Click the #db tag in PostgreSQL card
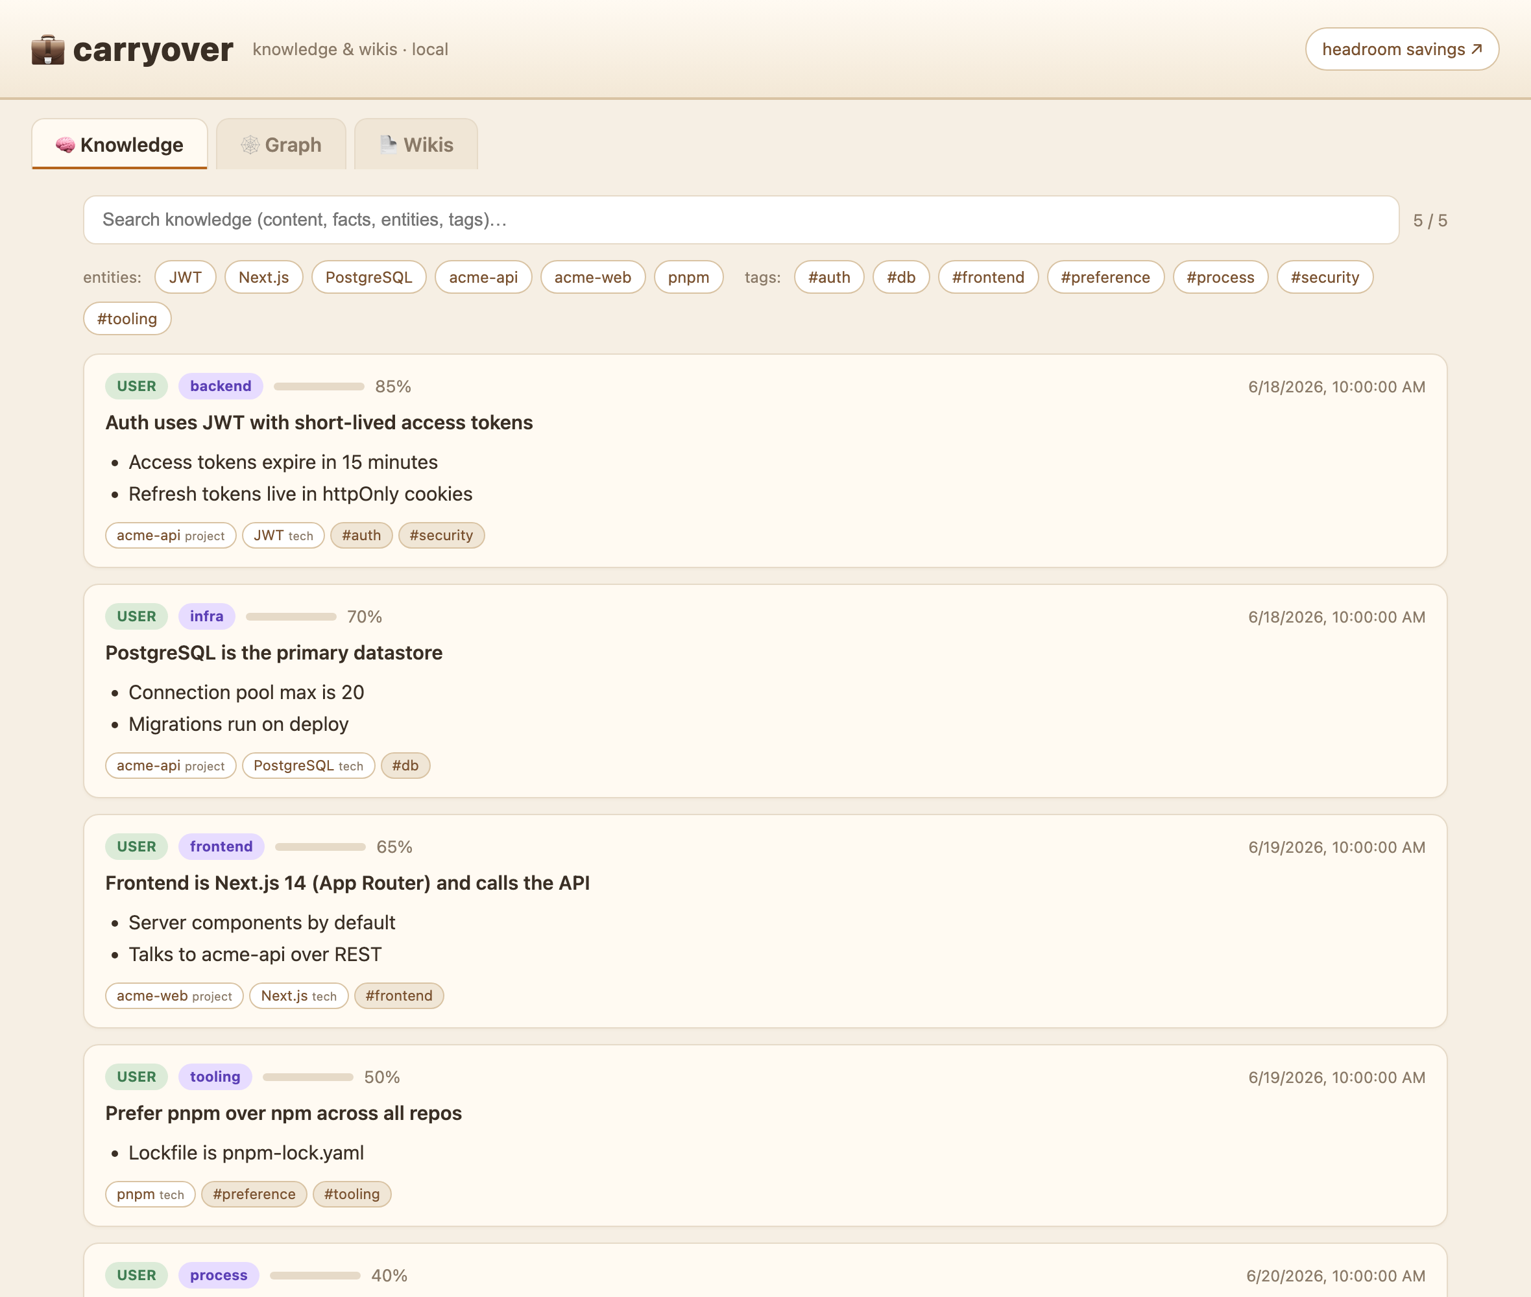The width and height of the screenshot is (1531, 1297). point(405,765)
